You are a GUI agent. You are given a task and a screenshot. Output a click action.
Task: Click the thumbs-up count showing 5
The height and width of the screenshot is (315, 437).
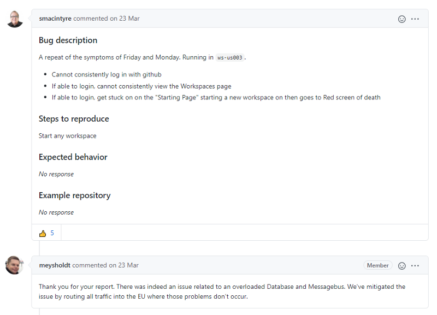tap(52, 233)
